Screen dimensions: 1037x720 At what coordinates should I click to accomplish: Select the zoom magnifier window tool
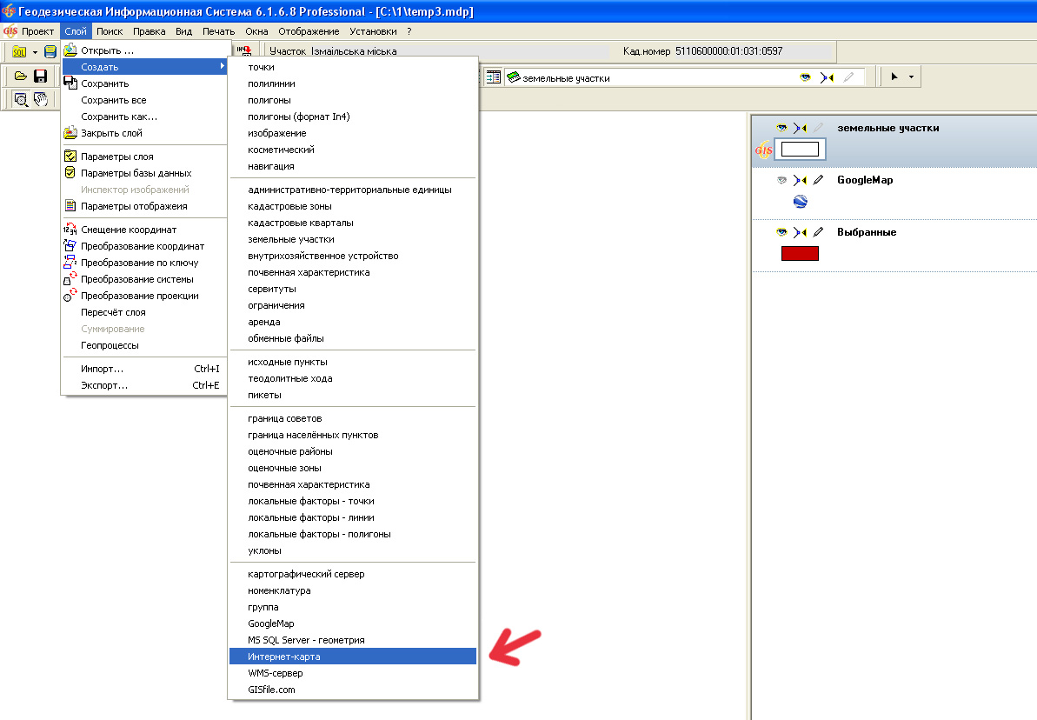coord(21,100)
